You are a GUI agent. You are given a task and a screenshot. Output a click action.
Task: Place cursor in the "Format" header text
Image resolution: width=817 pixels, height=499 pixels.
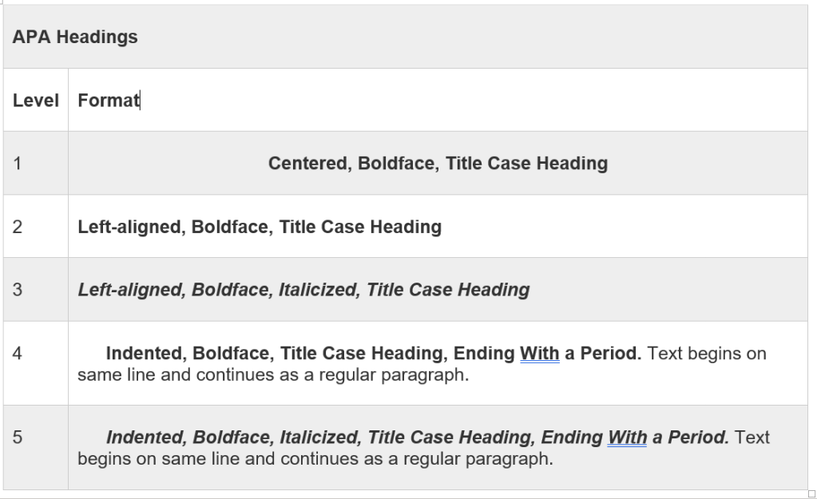tap(108, 101)
